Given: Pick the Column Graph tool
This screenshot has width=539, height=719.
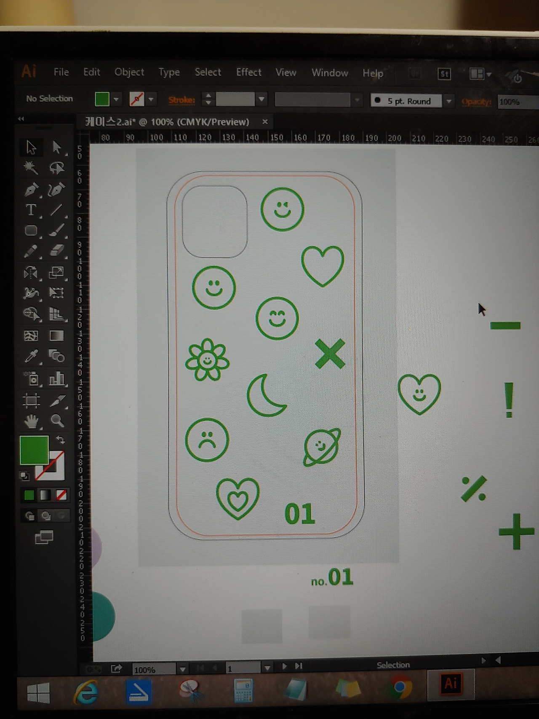Looking at the screenshot, I should click(57, 378).
